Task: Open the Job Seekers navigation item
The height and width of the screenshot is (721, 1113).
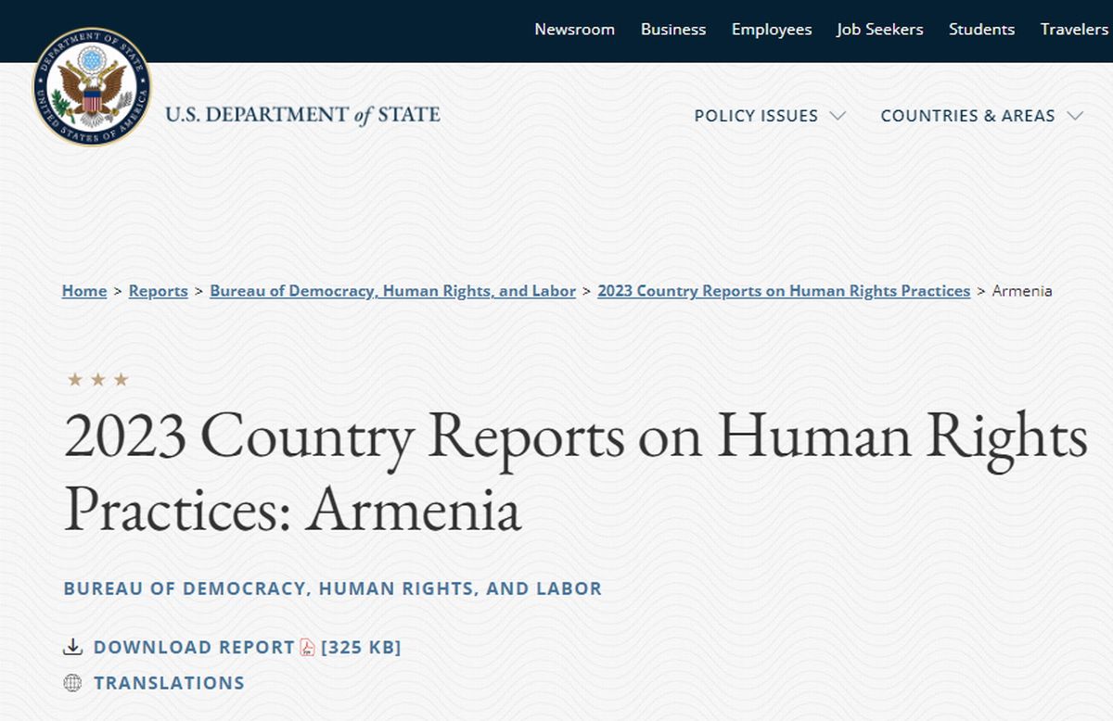Action: pos(879,29)
